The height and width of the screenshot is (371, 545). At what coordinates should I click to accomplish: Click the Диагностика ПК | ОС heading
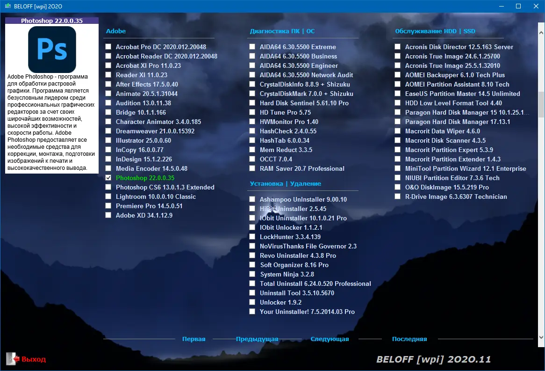click(x=282, y=31)
